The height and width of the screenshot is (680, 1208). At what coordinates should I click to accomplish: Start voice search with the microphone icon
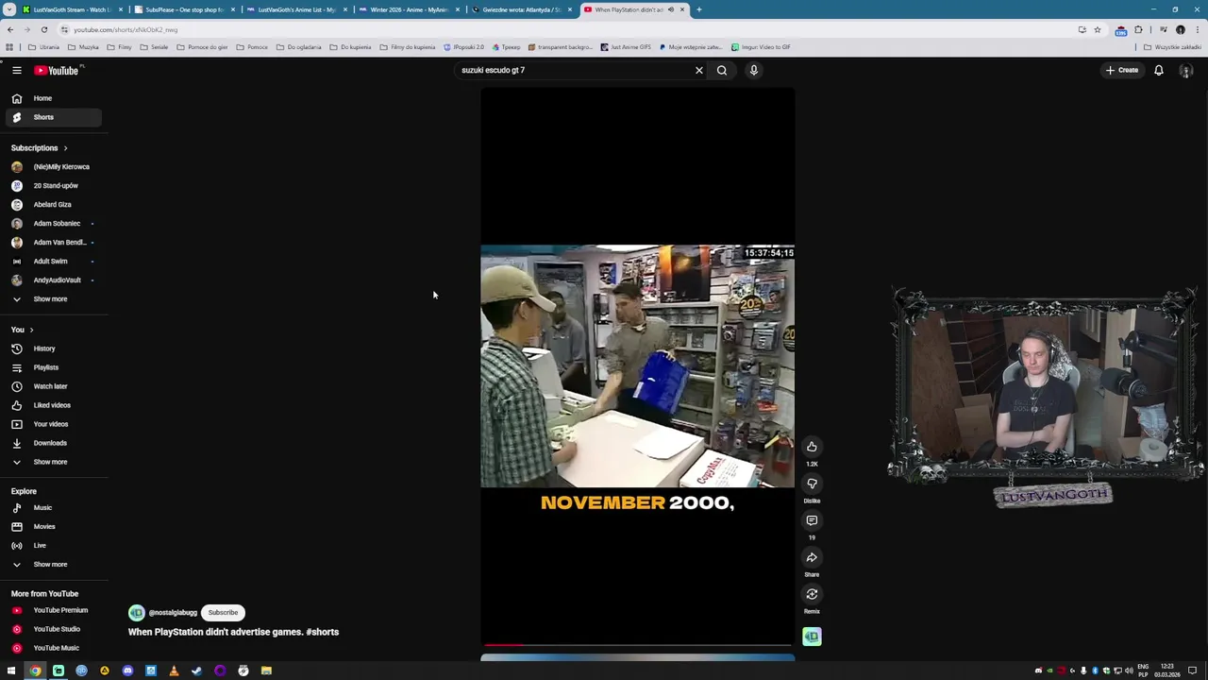coord(754,70)
